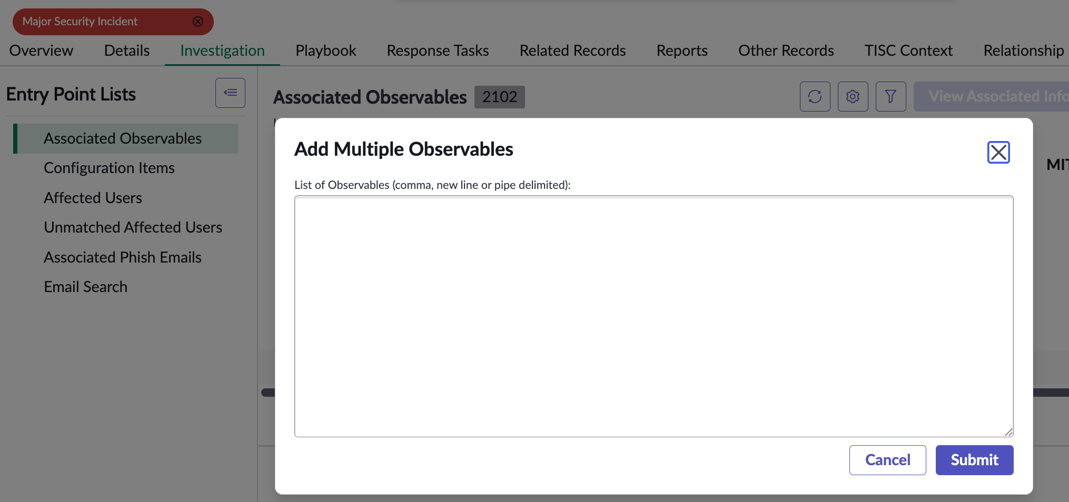Go to the Related Records tab
The width and height of the screenshot is (1069, 502).
pyautogui.click(x=572, y=51)
